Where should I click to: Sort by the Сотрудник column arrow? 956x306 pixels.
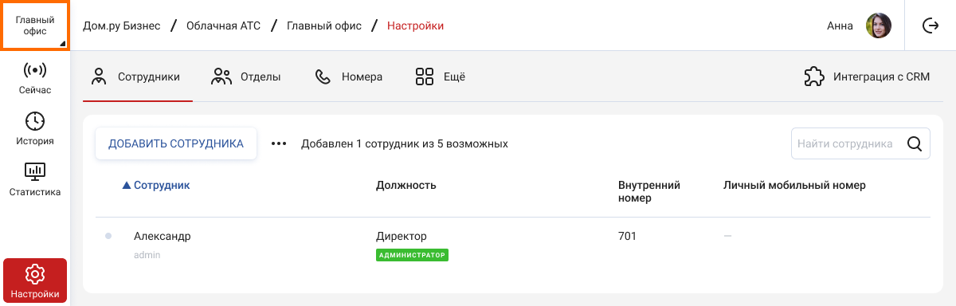[126, 186]
